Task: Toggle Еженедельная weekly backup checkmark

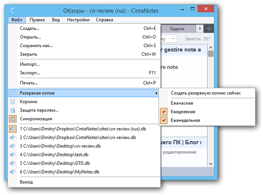Action: coord(164,120)
